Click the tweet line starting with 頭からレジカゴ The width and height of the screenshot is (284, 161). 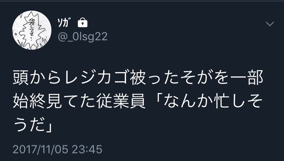coord(138,78)
